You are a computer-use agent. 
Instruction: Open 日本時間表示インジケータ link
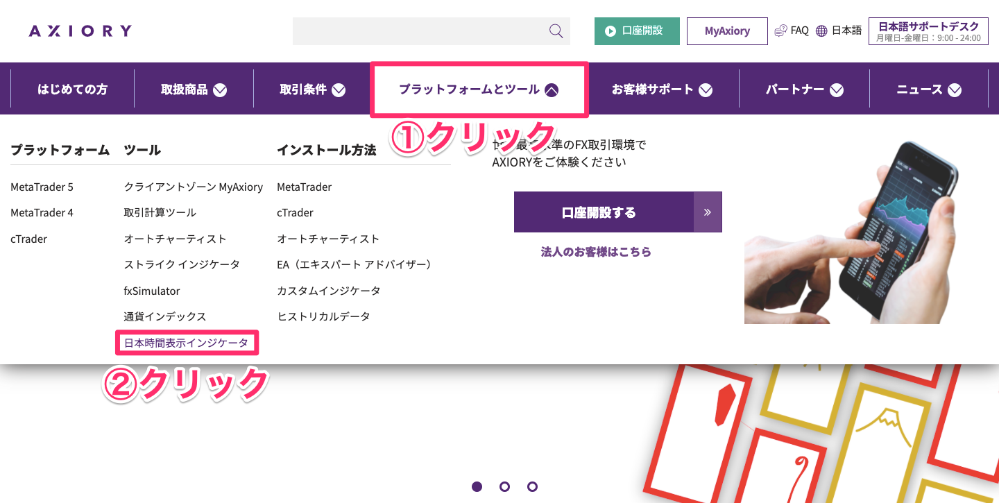[x=186, y=343]
